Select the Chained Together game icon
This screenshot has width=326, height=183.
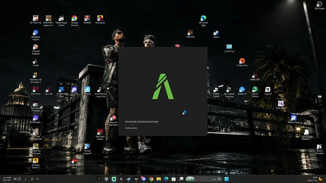pos(36,50)
